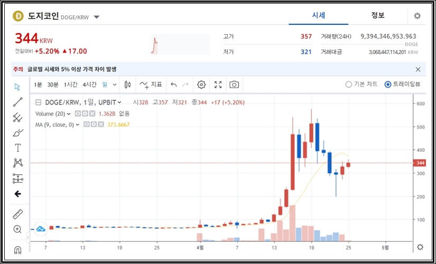Remove the MA indicator
The height and width of the screenshot is (264, 436).
tap(101, 125)
